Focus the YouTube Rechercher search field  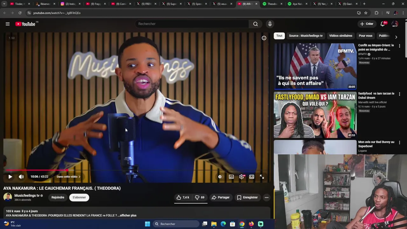[192, 24]
